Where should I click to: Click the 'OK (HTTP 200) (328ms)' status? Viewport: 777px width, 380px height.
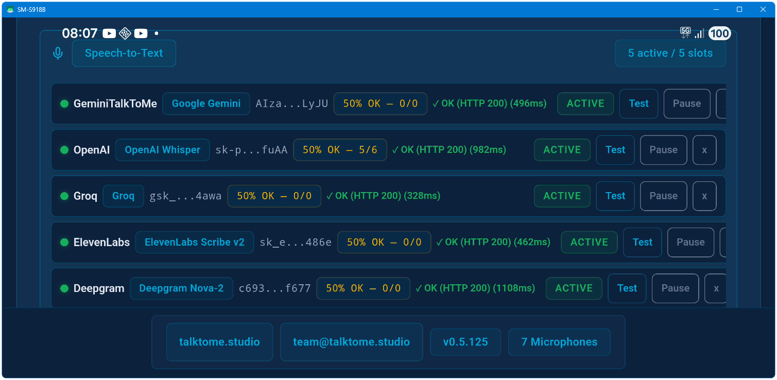coord(383,196)
